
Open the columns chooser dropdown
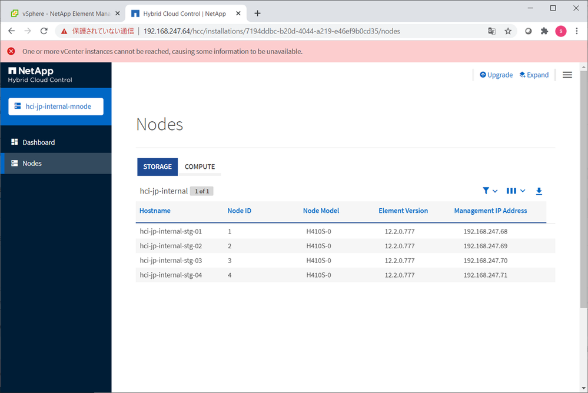tap(515, 191)
